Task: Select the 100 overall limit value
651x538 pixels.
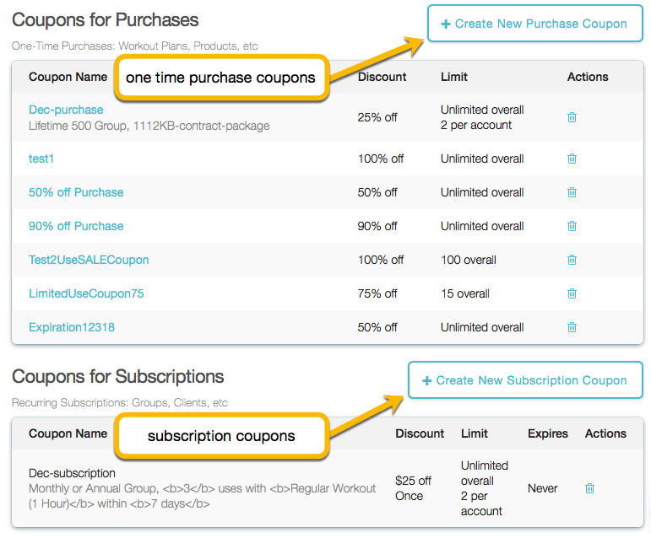Action: click(x=469, y=260)
